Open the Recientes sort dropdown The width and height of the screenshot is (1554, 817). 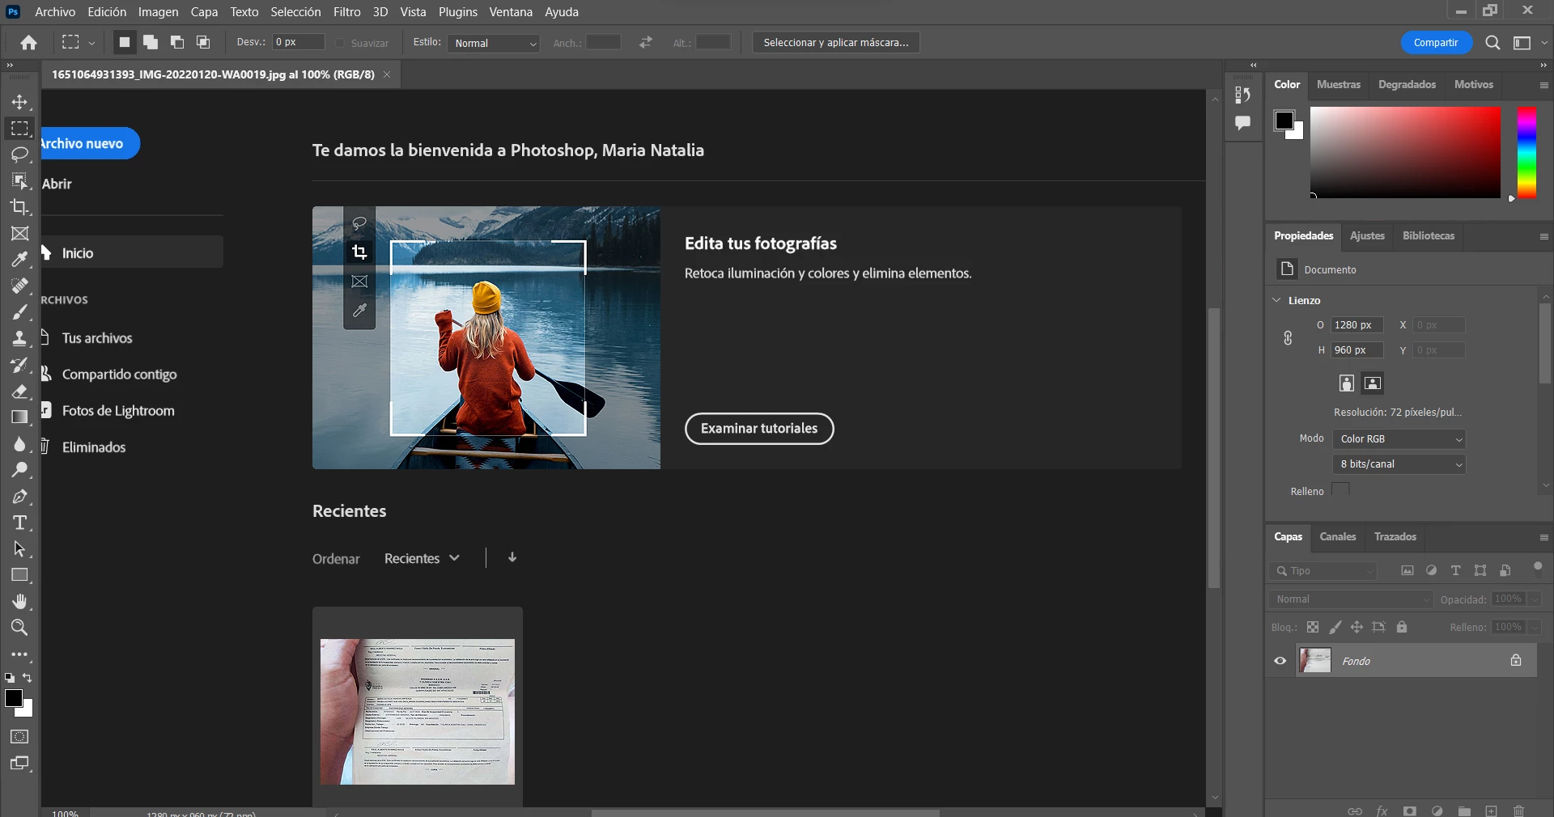click(x=422, y=558)
